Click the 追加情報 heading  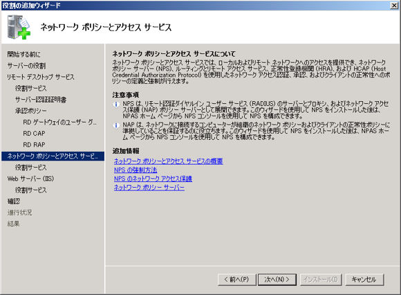pos(126,151)
